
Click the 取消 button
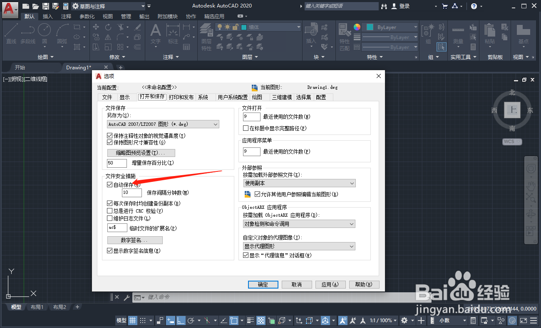click(x=297, y=284)
